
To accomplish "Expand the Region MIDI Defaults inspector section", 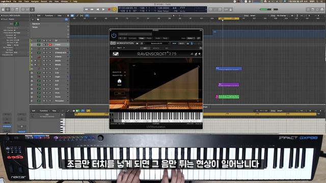I will point(2,16).
